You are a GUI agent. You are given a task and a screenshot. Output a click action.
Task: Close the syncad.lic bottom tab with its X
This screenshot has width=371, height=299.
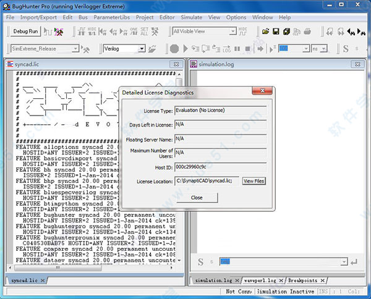pyautogui.click(x=43, y=280)
